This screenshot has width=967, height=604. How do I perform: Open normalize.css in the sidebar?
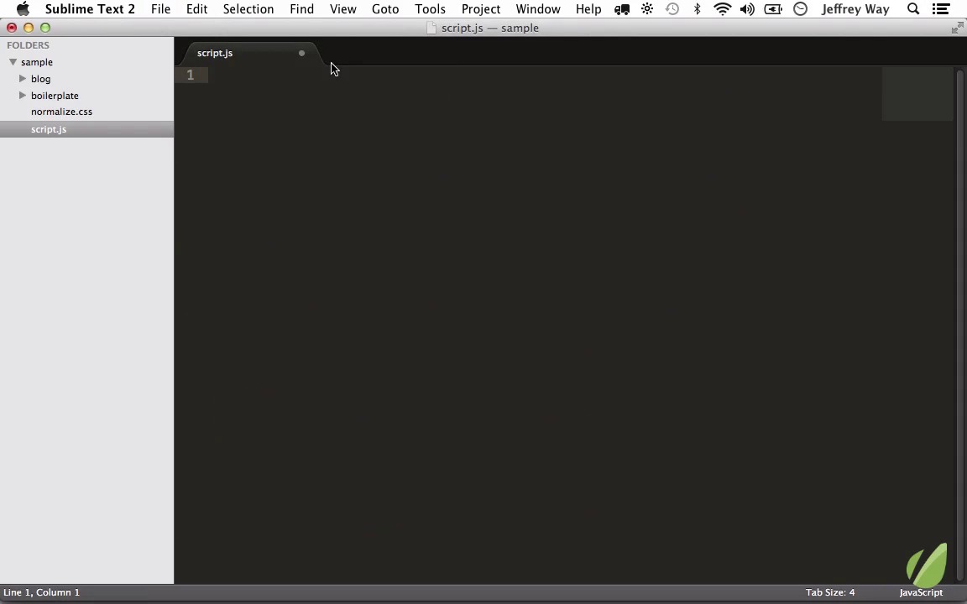point(61,112)
